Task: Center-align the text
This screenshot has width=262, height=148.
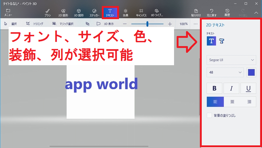Action: tap(232, 102)
